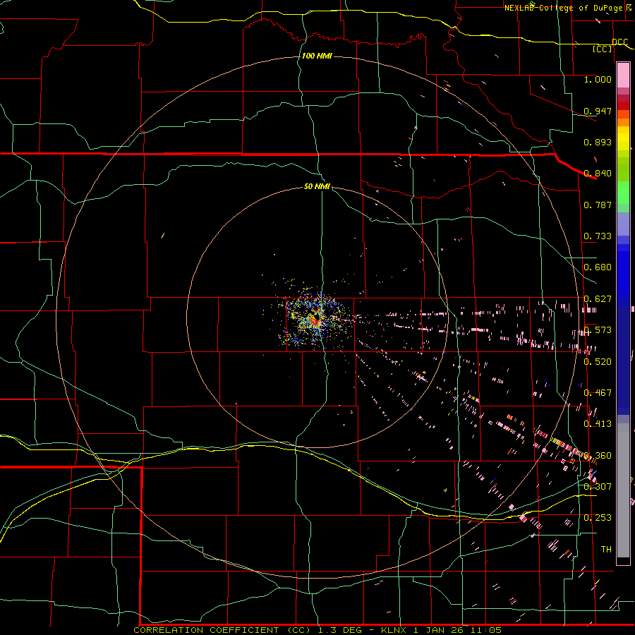Click the 0.947 color scale value
The width and height of the screenshot is (635, 635).
pyautogui.click(x=598, y=111)
